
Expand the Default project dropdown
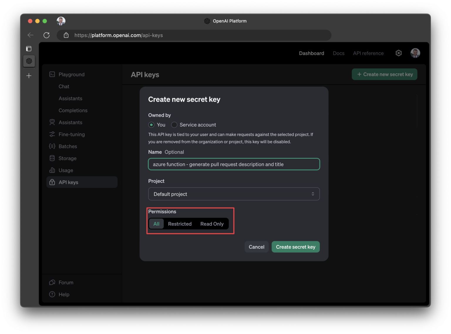coord(234,194)
